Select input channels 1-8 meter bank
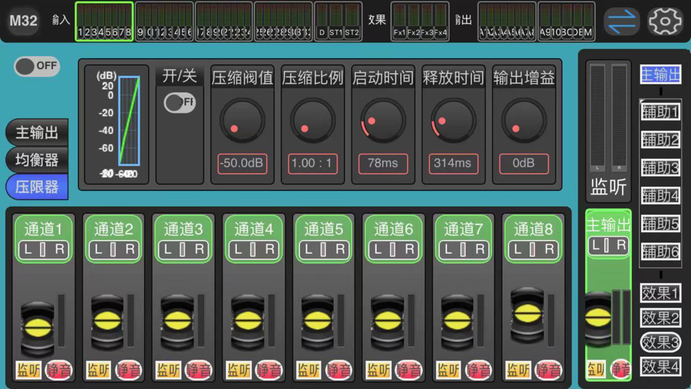This screenshot has height=389, width=691. point(104,21)
